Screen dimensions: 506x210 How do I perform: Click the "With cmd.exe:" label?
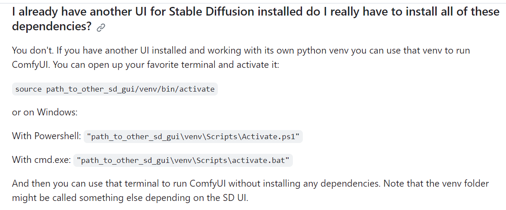tap(41, 160)
